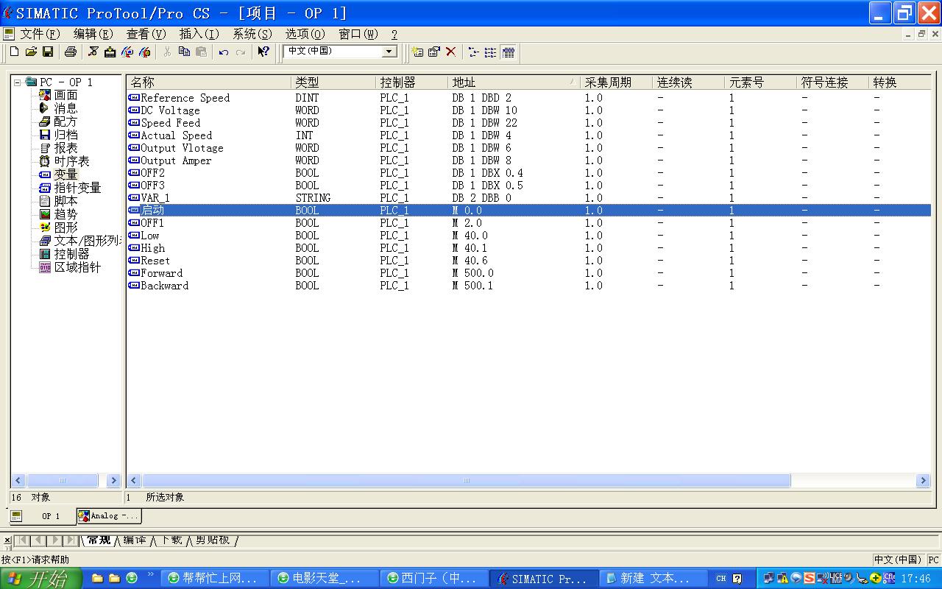
Task: Click the tag icon beside Reference Speed
Action: pos(134,97)
